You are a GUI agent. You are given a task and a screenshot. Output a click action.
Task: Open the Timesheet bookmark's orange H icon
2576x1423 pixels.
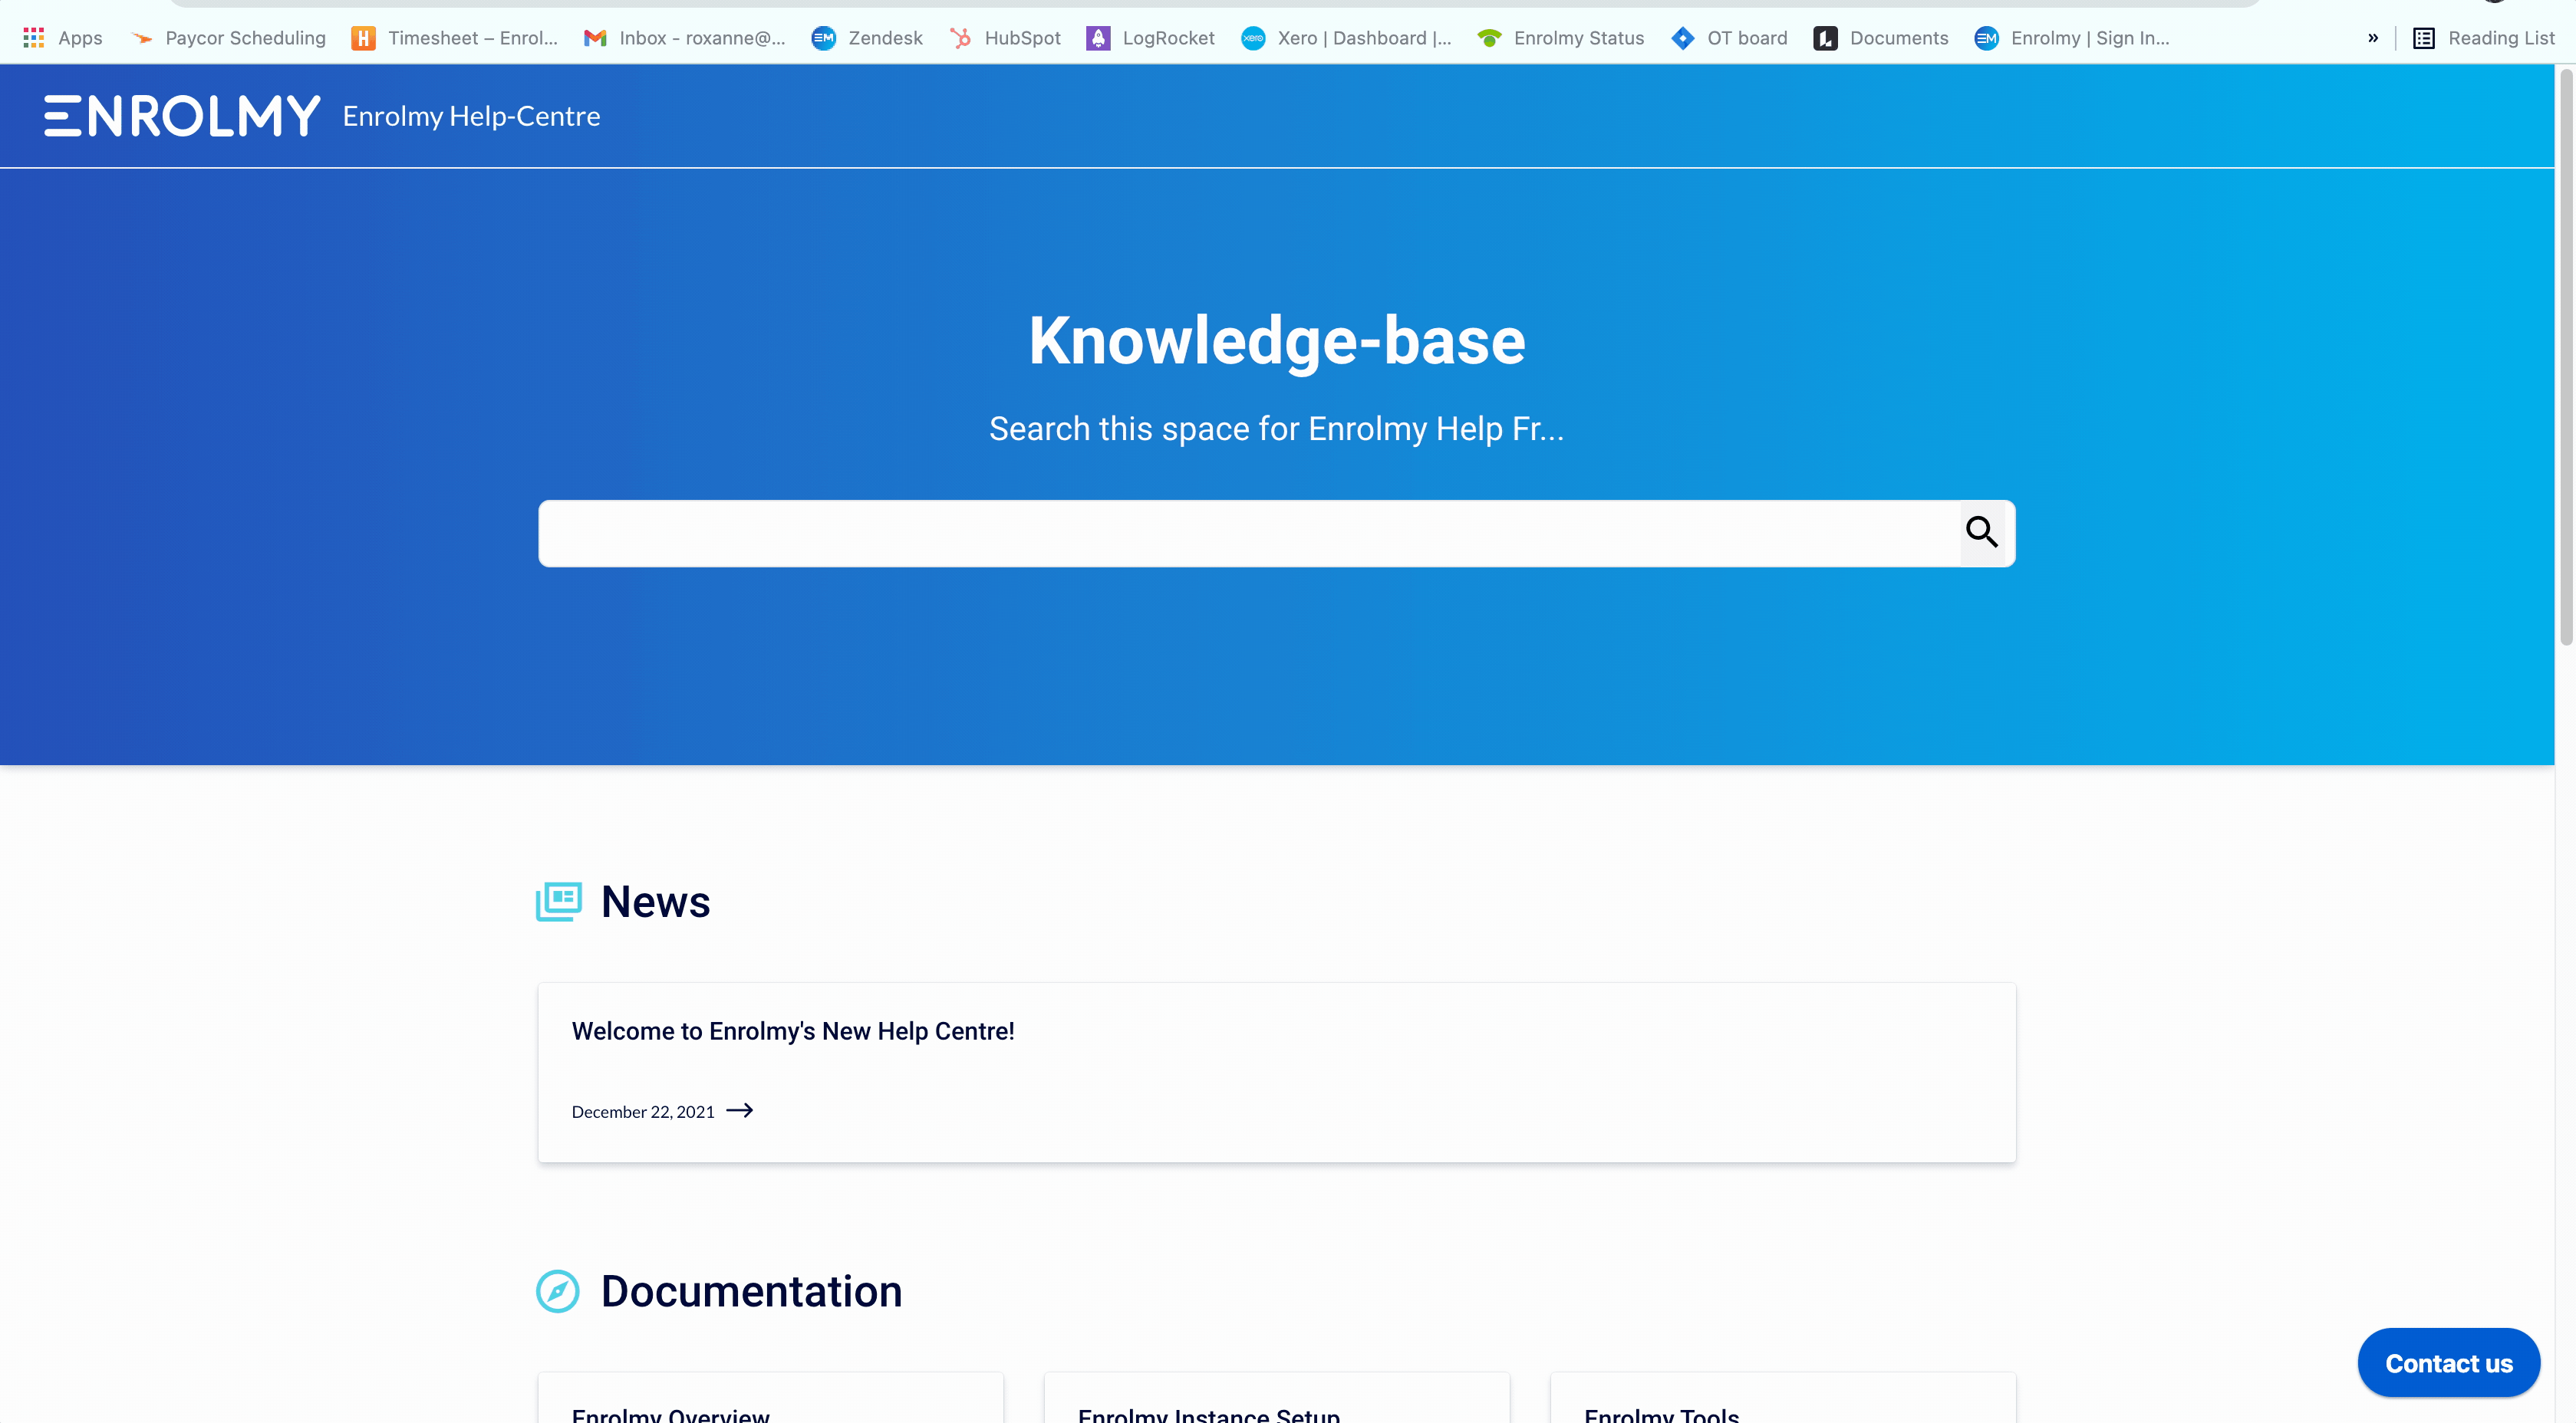364,38
